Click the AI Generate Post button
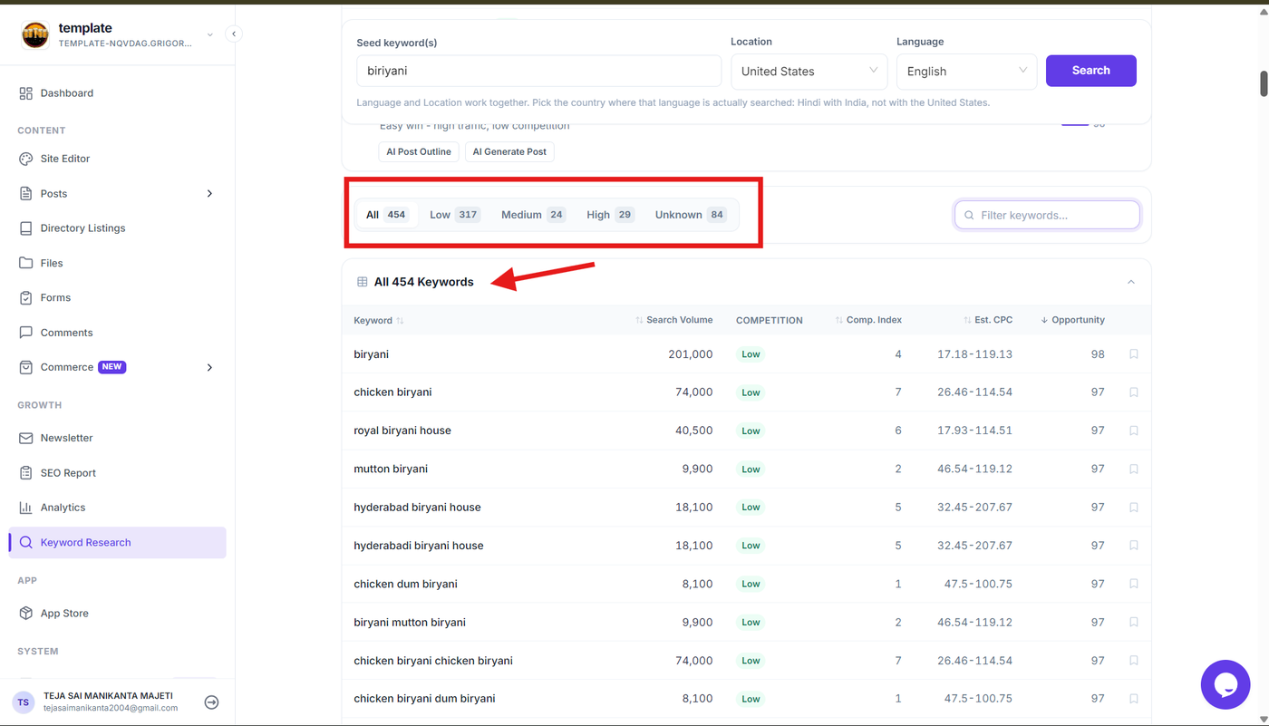1269x726 pixels. pos(509,151)
